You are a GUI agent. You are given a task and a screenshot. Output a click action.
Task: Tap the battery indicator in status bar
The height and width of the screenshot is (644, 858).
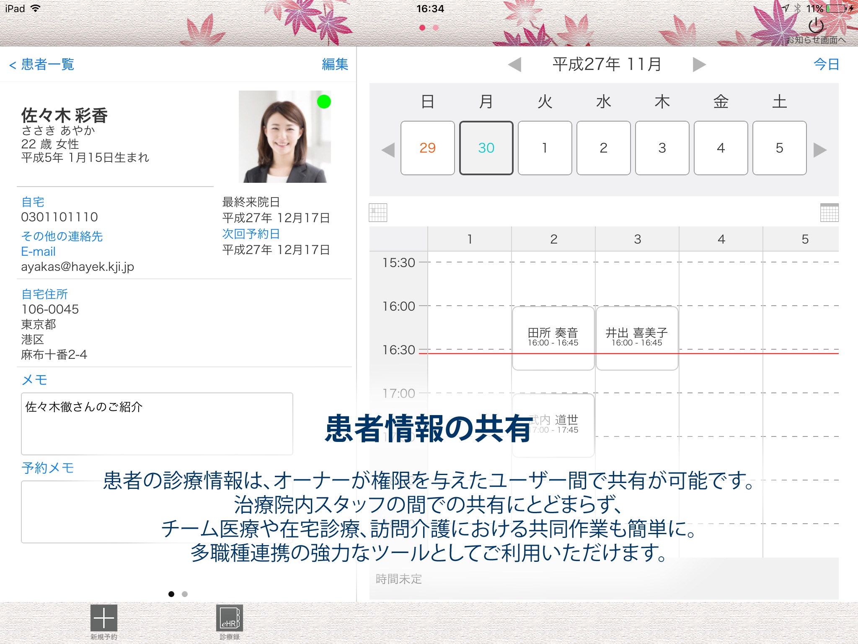click(x=835, y=8)
